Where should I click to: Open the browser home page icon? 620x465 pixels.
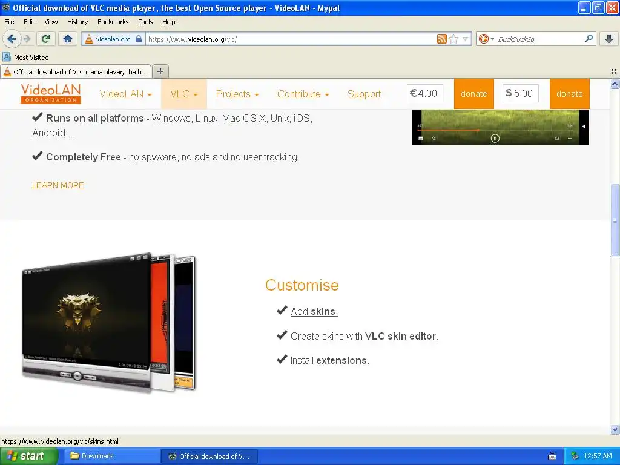68,39
